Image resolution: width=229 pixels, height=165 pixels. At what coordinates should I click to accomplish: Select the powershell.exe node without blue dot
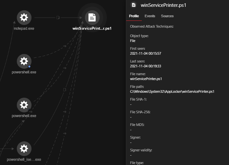[24, 105]
